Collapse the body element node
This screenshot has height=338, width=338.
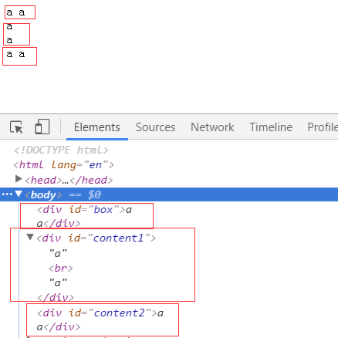click(x=19, y=194)
